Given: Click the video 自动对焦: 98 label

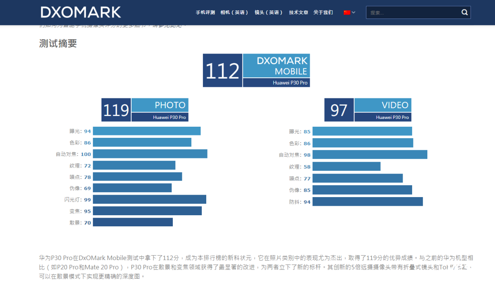Looking at the screenshot, I should [295, 155].
